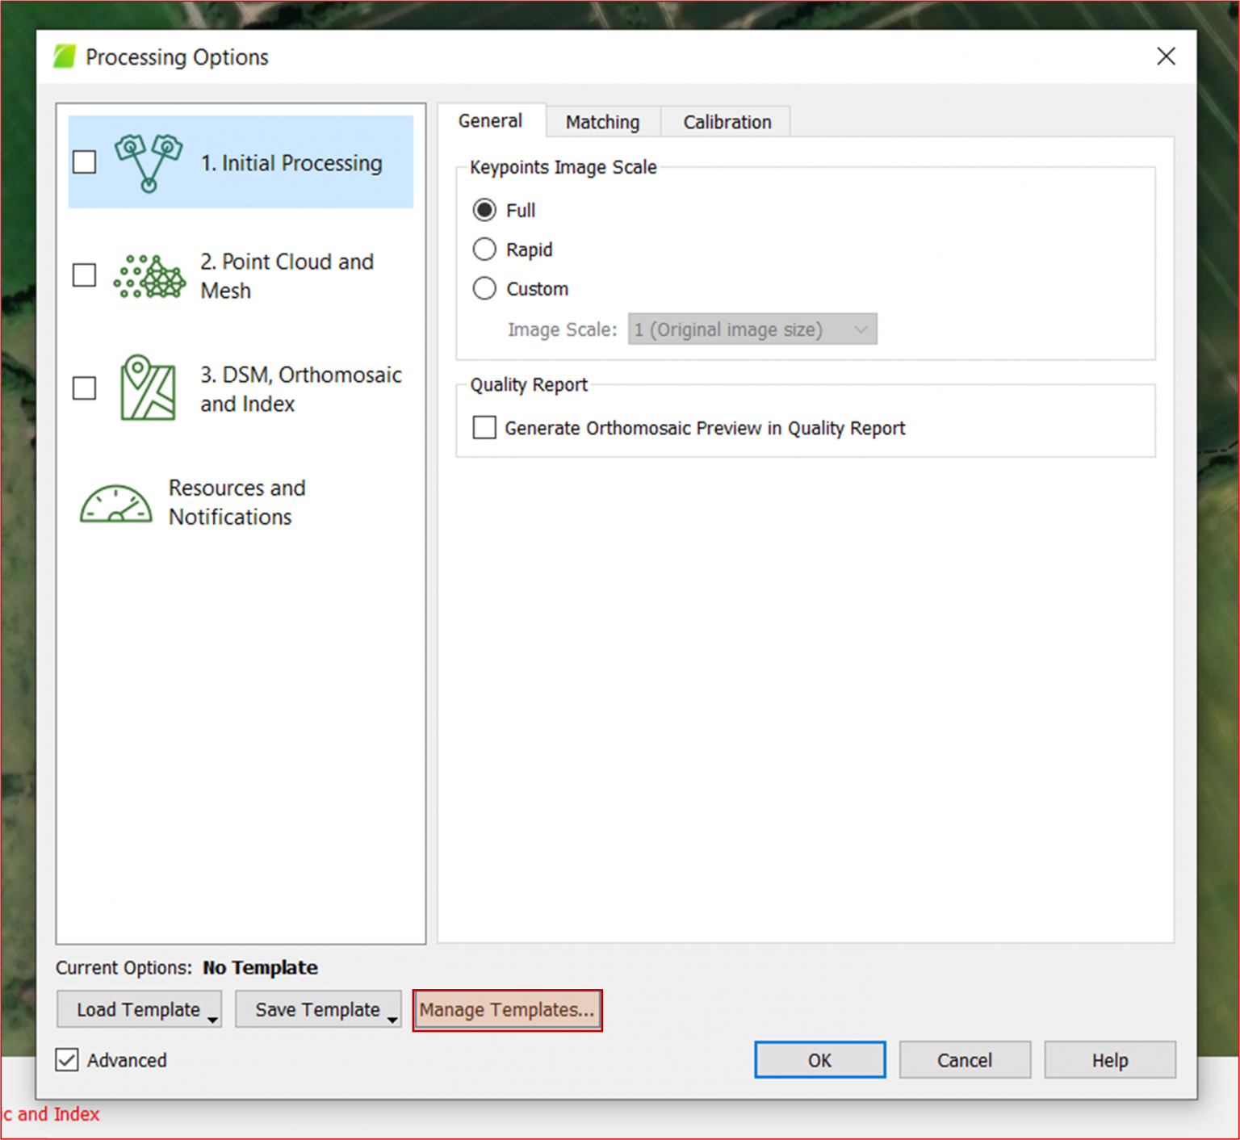Enable the 1. Initial Processing checkbox

click(84, 161)
